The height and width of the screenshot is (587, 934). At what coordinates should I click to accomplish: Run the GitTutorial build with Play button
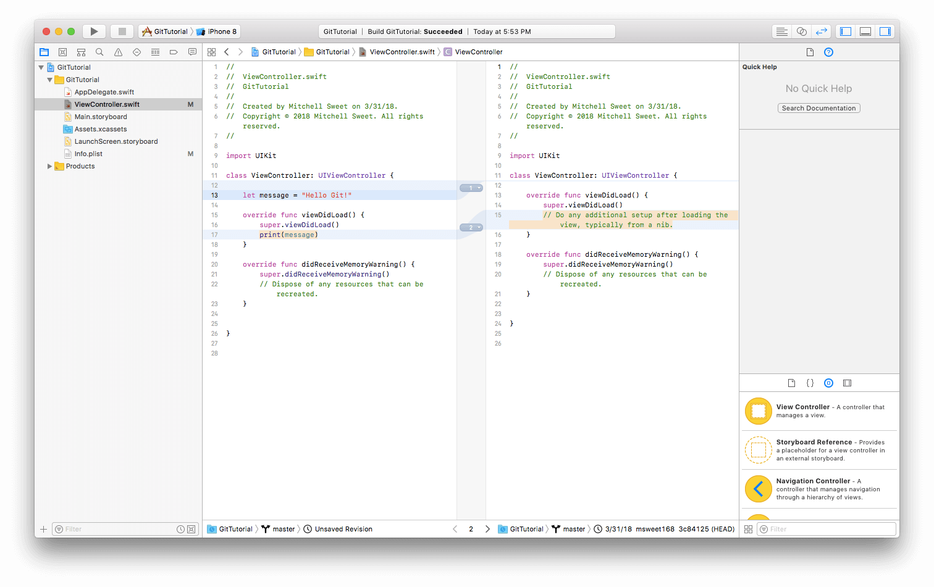94,31
